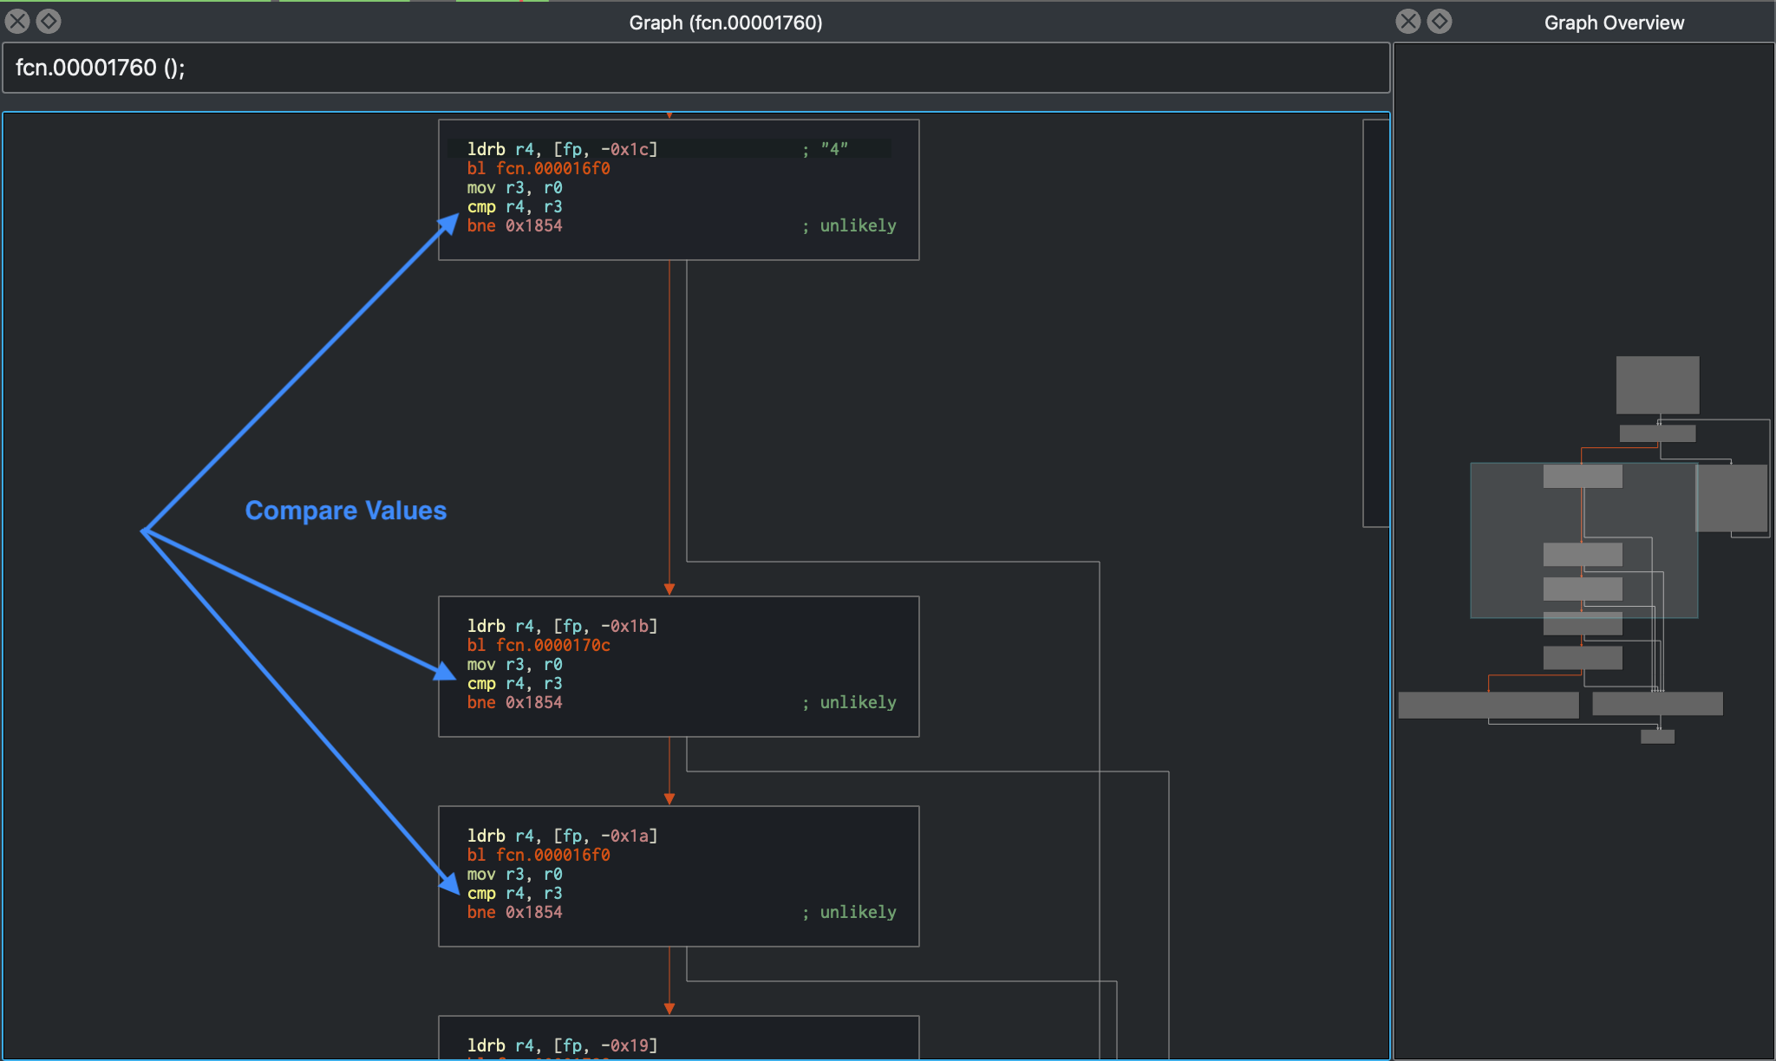Close the Graph (fcn.00001760) dock panel

(17, 22)
